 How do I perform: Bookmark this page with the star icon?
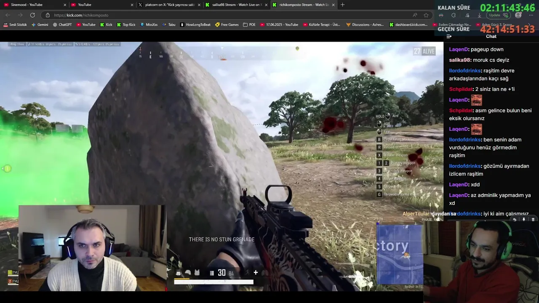426,15
